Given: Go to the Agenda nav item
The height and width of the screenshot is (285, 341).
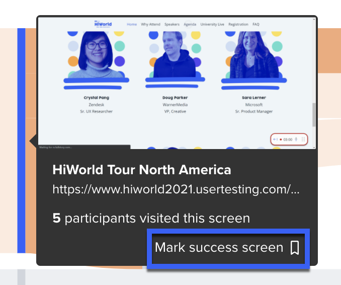Looking at the screenshot, I should point(190,24).
